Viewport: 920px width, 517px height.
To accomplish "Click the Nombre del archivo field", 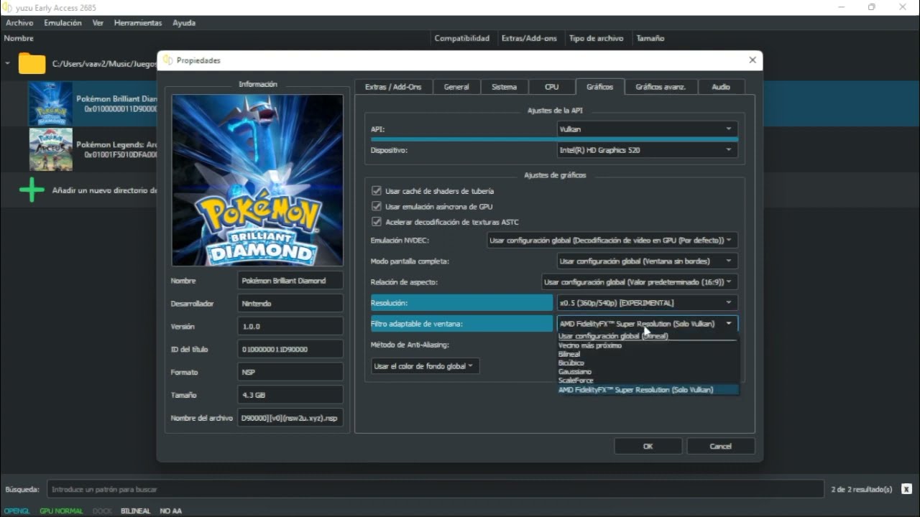I will (290, 418).
